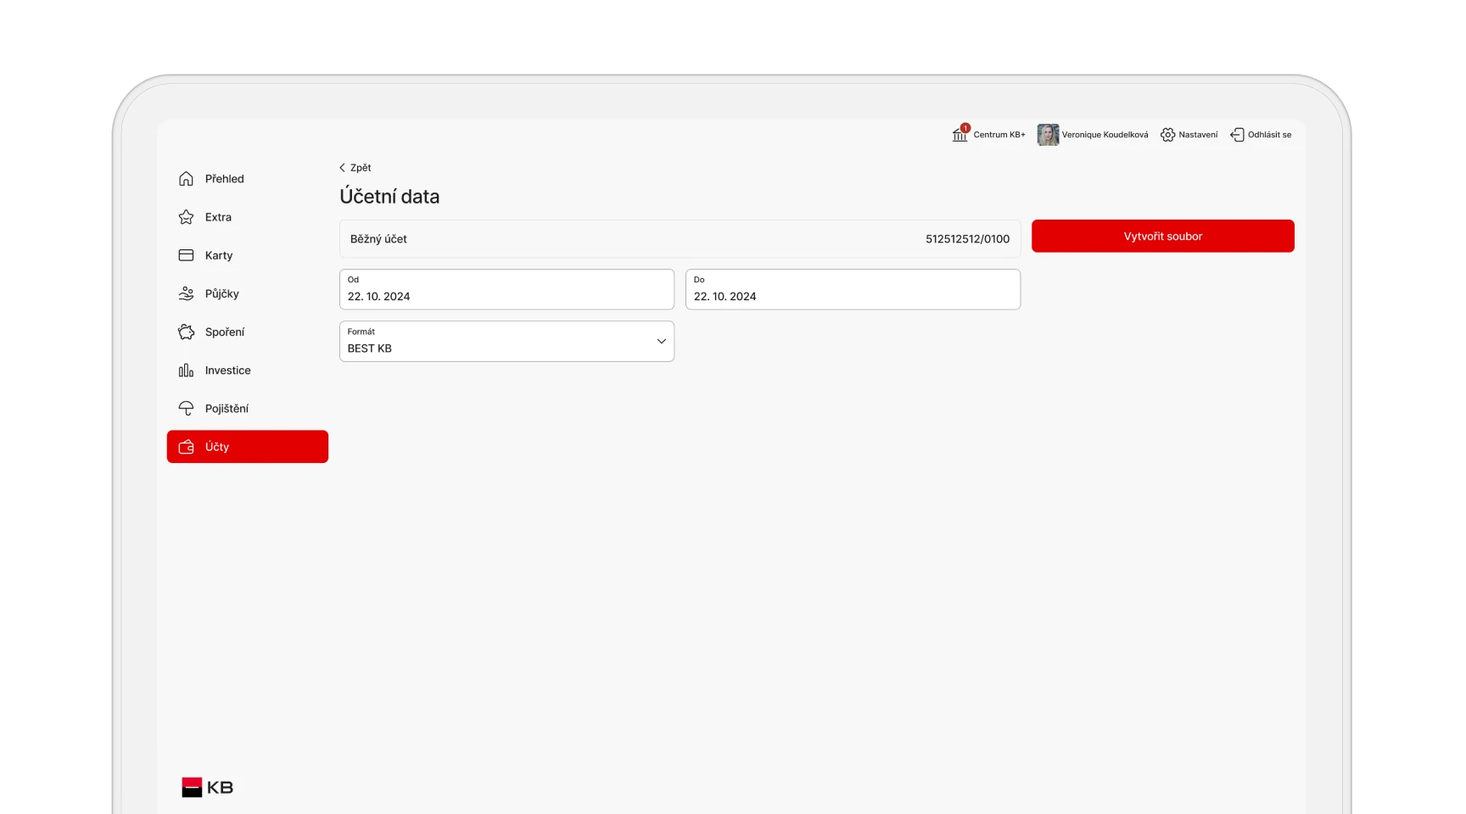Click the Odhlásit se logout icon

(x=1237, y=135)
